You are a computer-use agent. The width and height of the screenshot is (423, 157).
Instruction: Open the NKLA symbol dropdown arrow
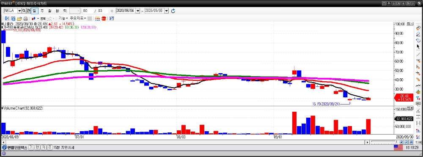click(x=19, y=11)
